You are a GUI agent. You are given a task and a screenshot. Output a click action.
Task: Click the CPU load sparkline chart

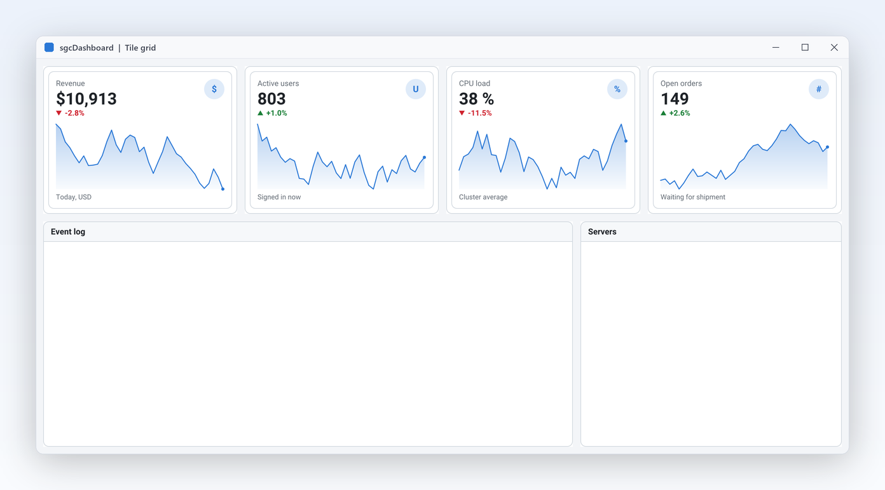(x=543, y=157)
